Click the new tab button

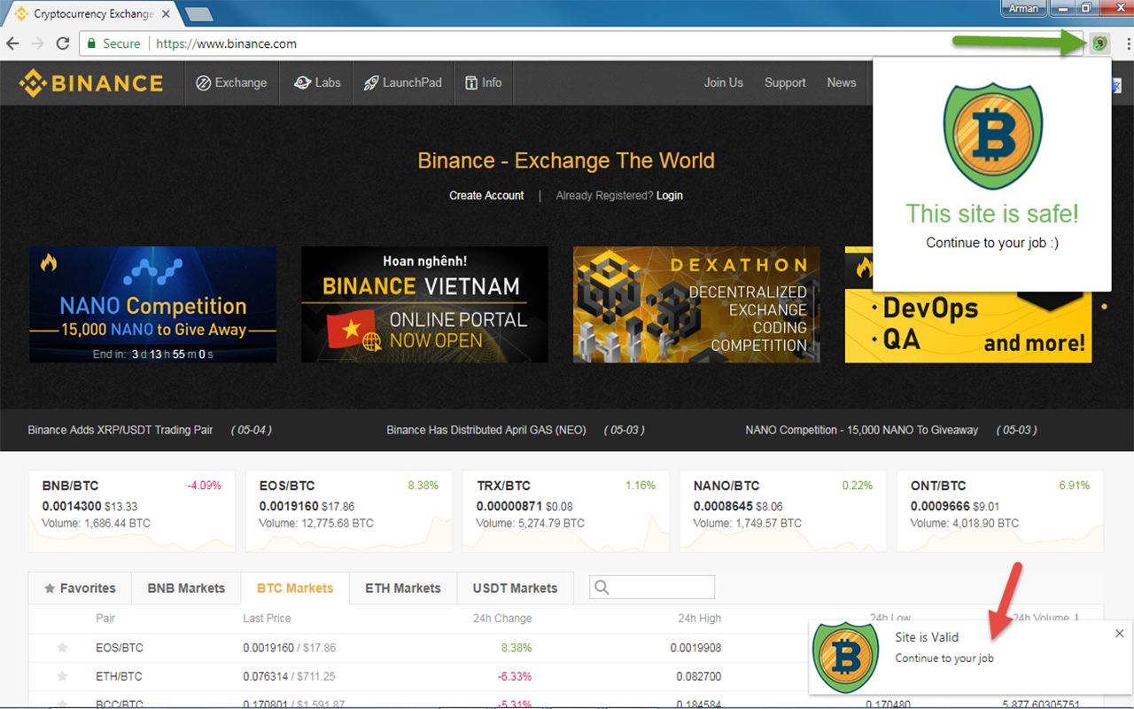pyautogui.click(x=198, y=14)
